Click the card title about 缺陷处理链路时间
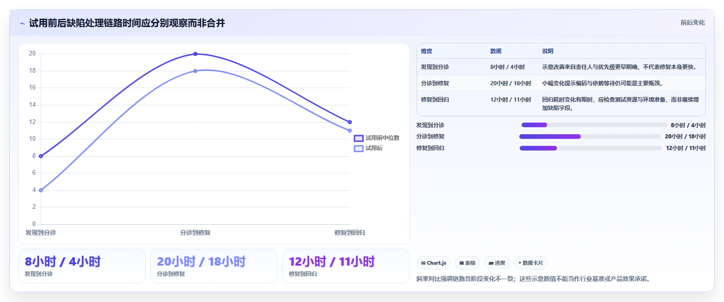724x302 pixels. (x=127, y=23)
